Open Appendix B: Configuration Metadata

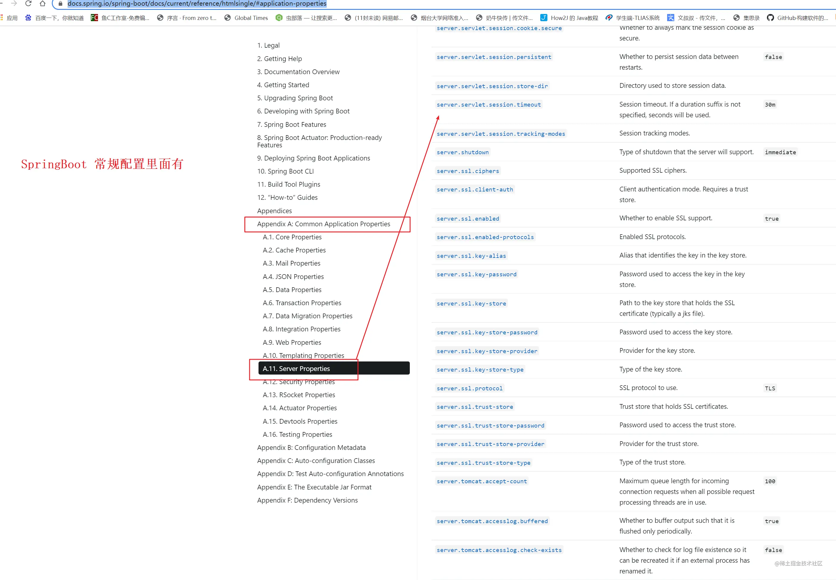pyautogui.click(x=312, y=447)
